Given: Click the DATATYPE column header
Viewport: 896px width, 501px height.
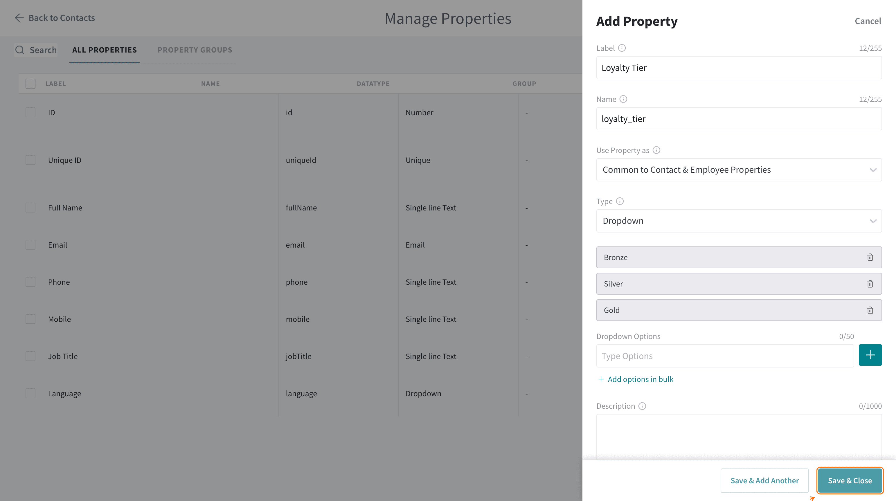Looking at the screenshot, I should pos(373,83).
